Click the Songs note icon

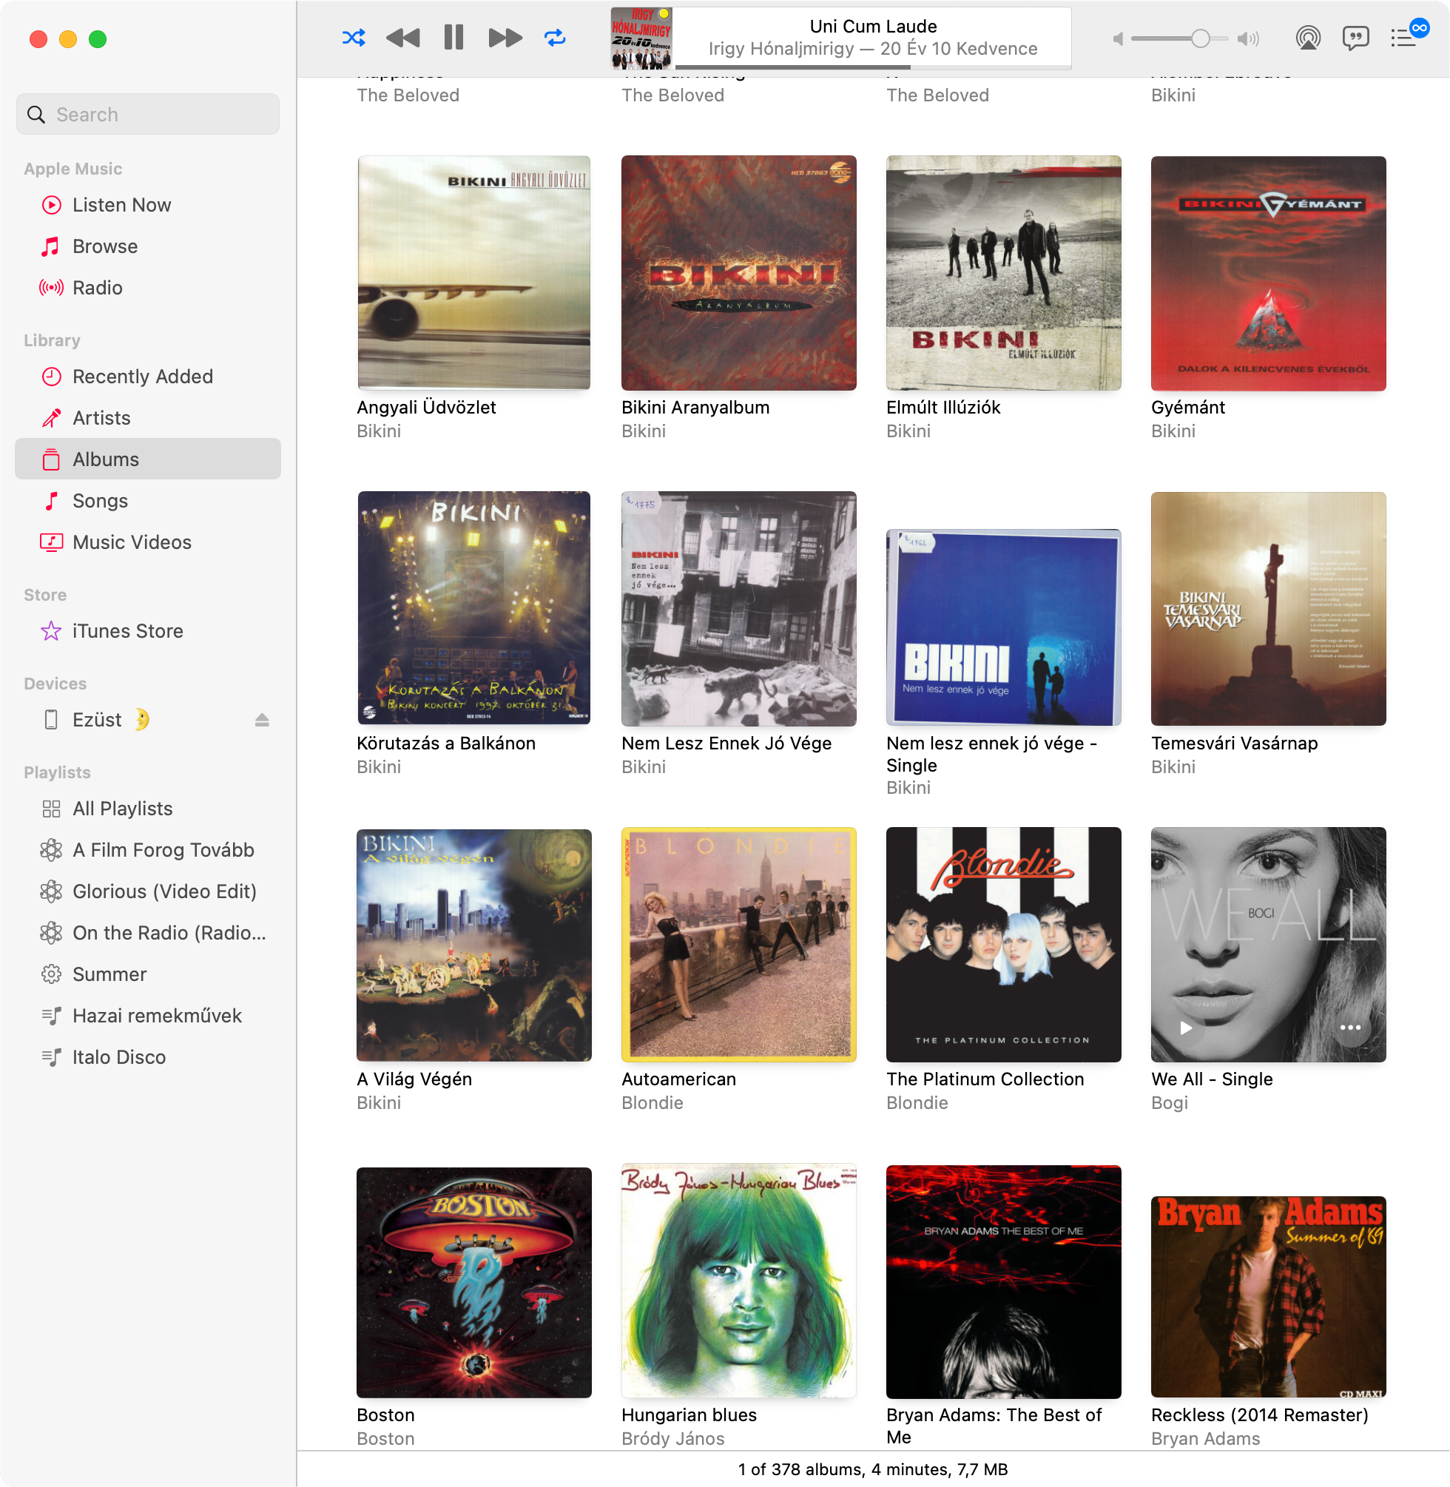pos(51,500)
